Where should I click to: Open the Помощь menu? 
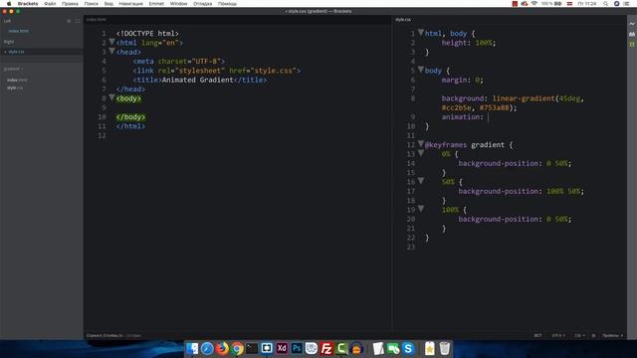[227, 4]
